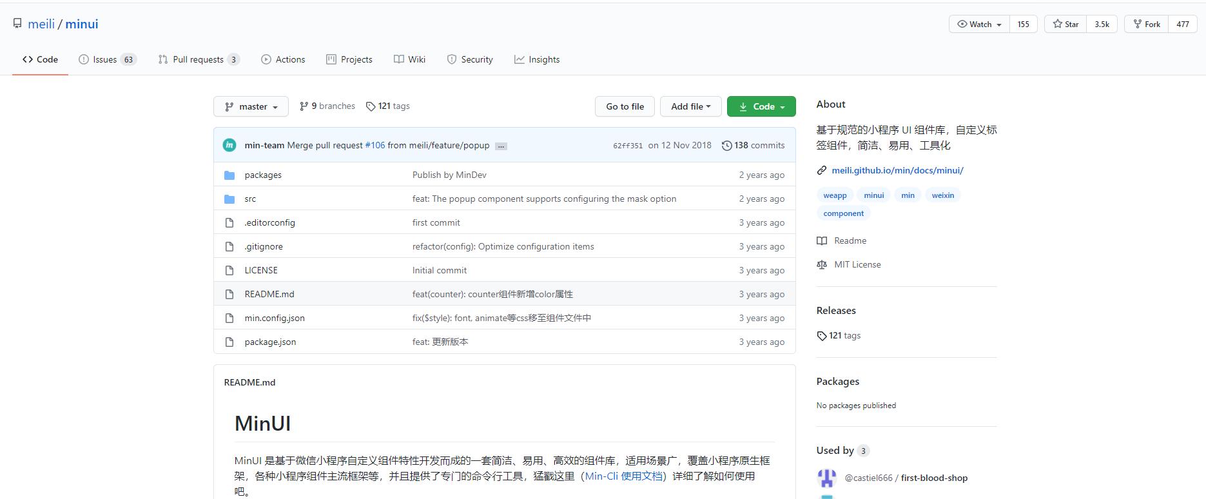1206x499 pixels.
Task: Switch to the Wiki tab
Action: tap(410, 59)
